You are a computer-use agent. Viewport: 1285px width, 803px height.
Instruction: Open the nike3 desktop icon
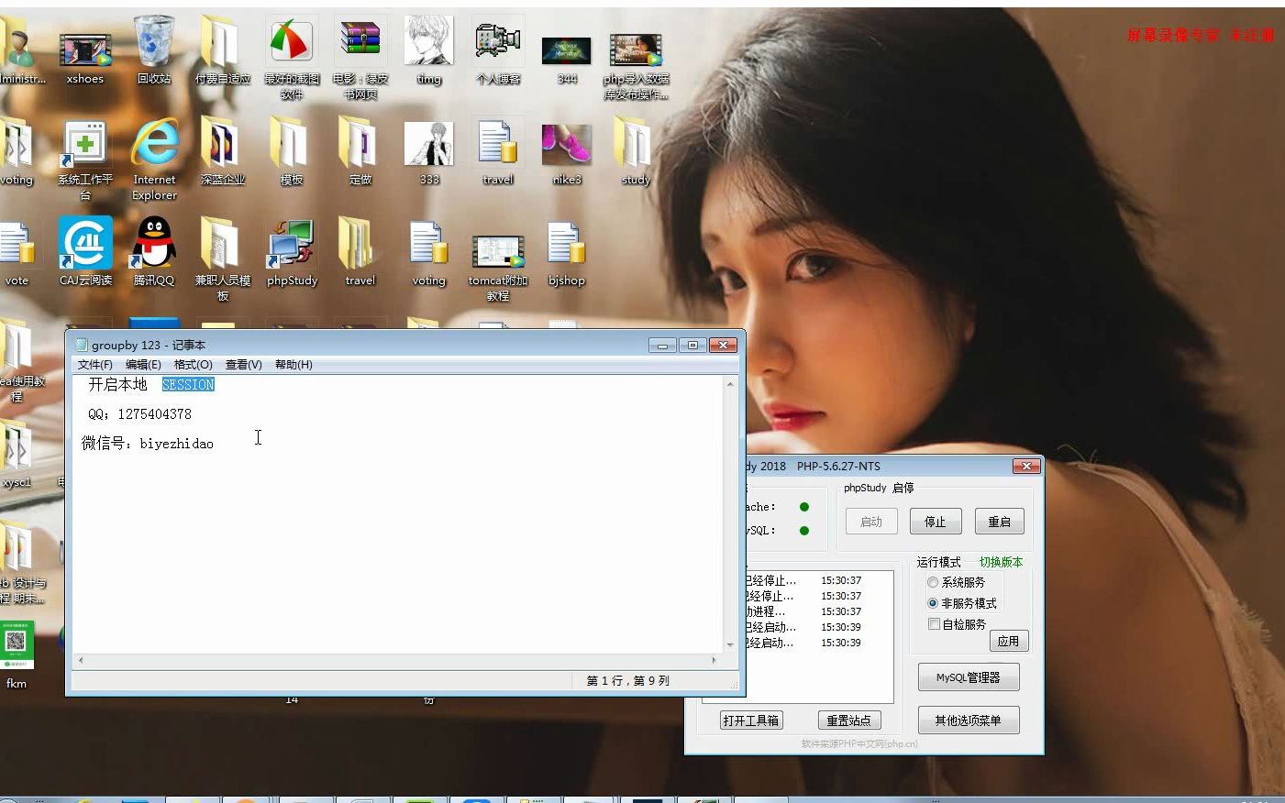click(x=566, y=147)
